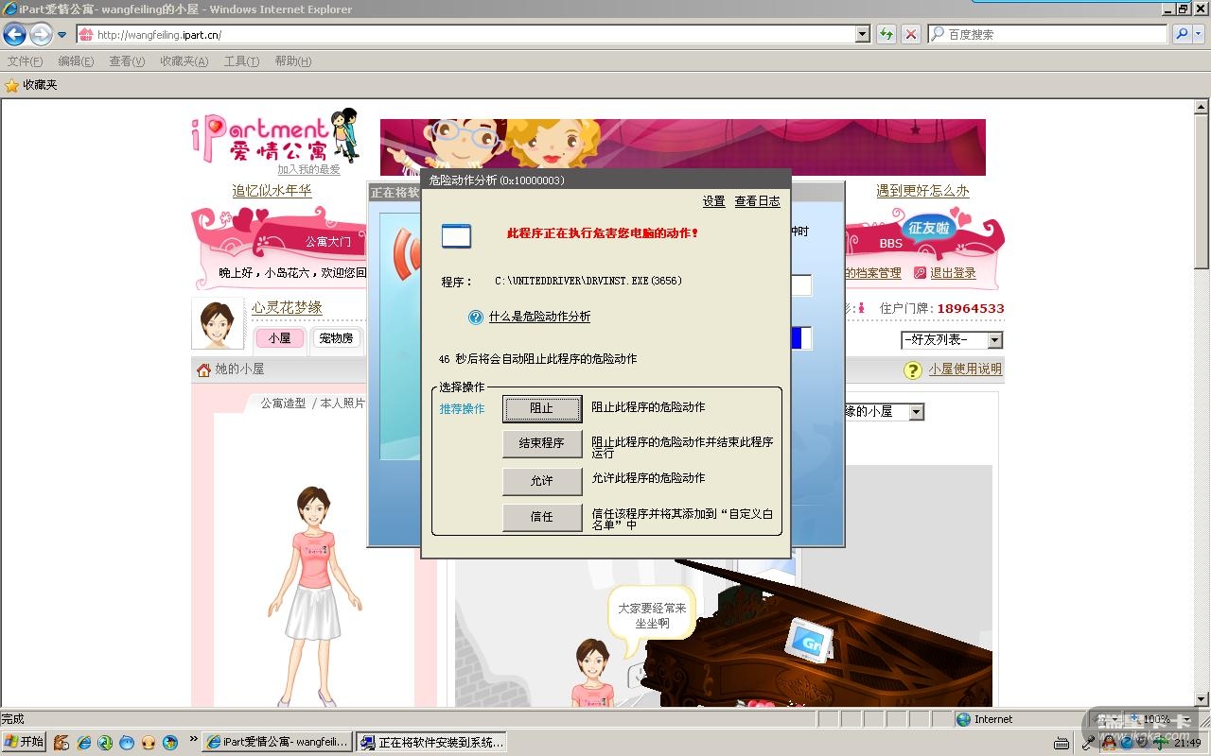
Task: Open the search provider dropdown arrow
Action: click(x=1199, y=34)
